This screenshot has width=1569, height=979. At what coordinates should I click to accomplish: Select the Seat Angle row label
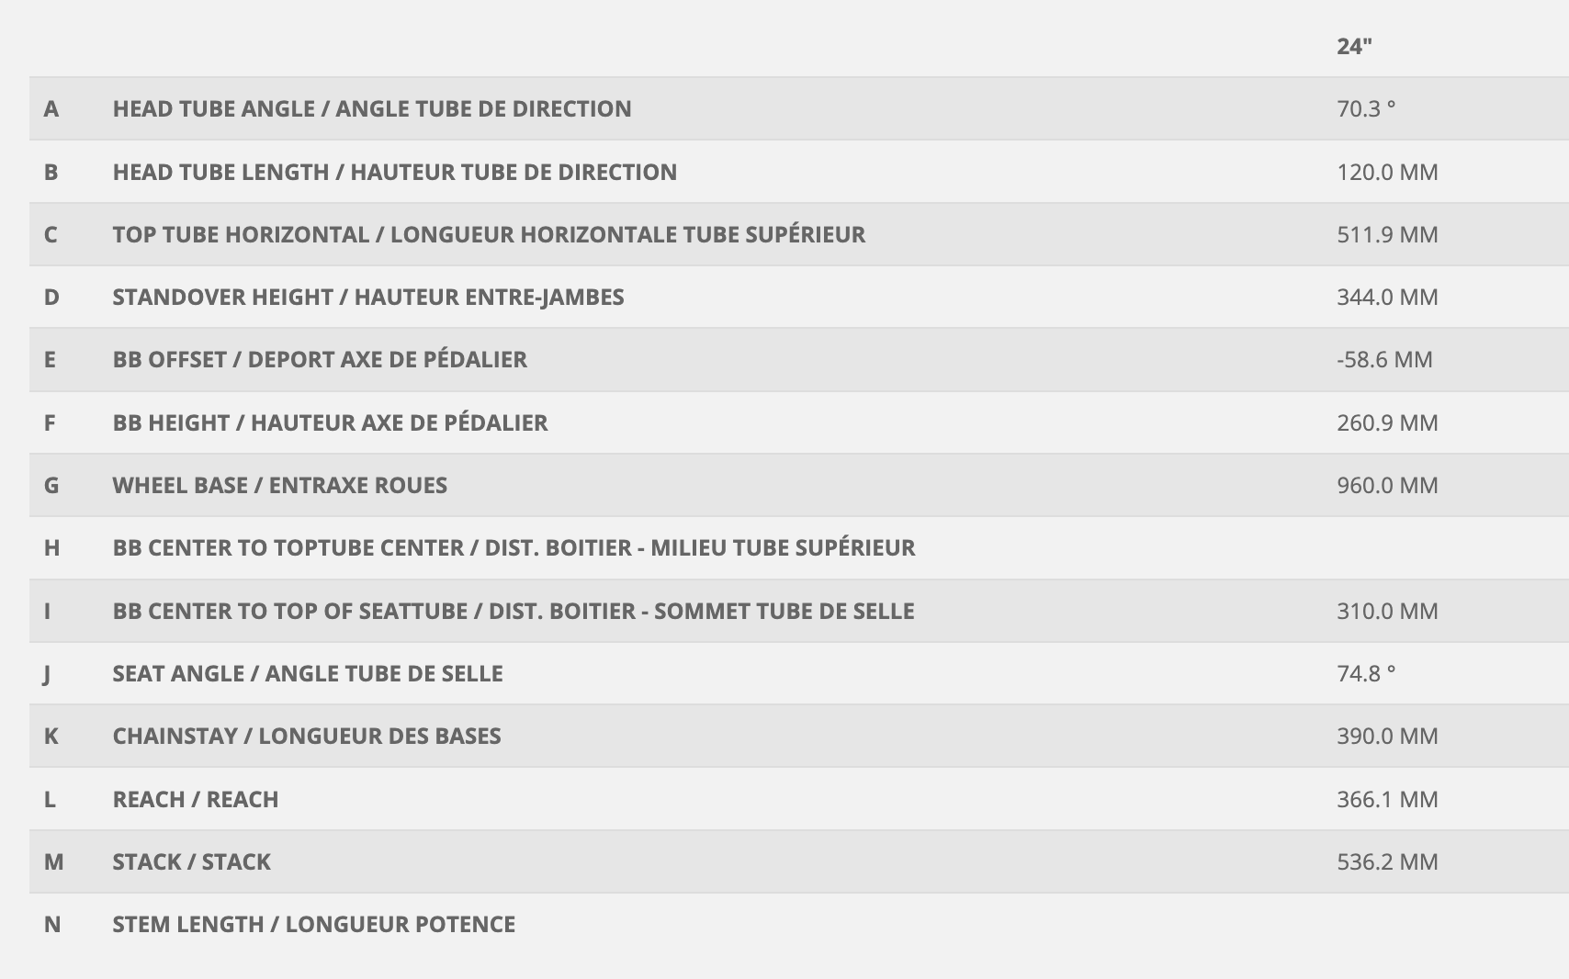click(x=307, y=673)
